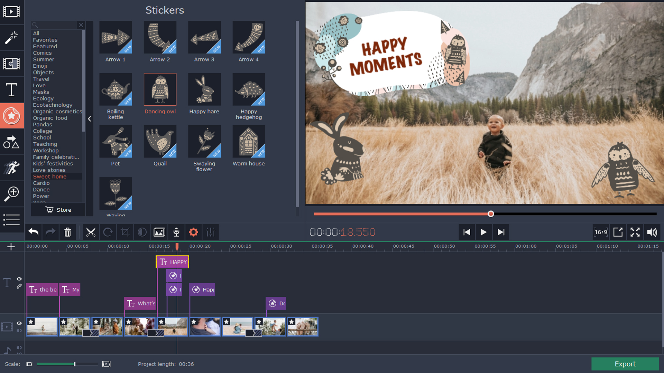664x373 pixels.
Task: Open the Pan and Zoom tool
Action: click(12, 194)
